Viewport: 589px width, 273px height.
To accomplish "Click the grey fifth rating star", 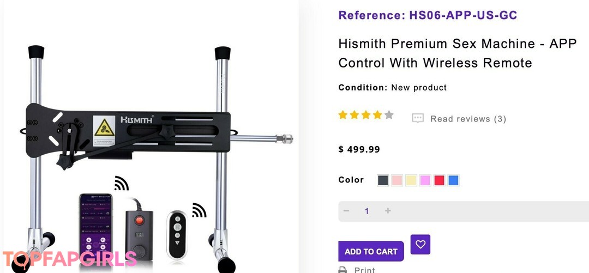I will [389, 115].
